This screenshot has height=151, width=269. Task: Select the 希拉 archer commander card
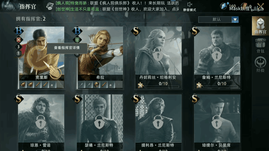100,57
